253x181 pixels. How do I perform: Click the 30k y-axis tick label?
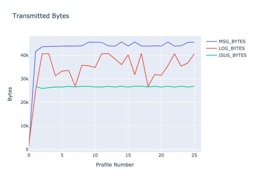coord(24,79)
